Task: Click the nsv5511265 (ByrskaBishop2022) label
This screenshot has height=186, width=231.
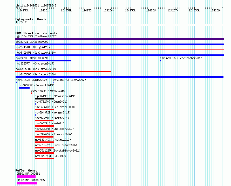Action: (58, 151)
